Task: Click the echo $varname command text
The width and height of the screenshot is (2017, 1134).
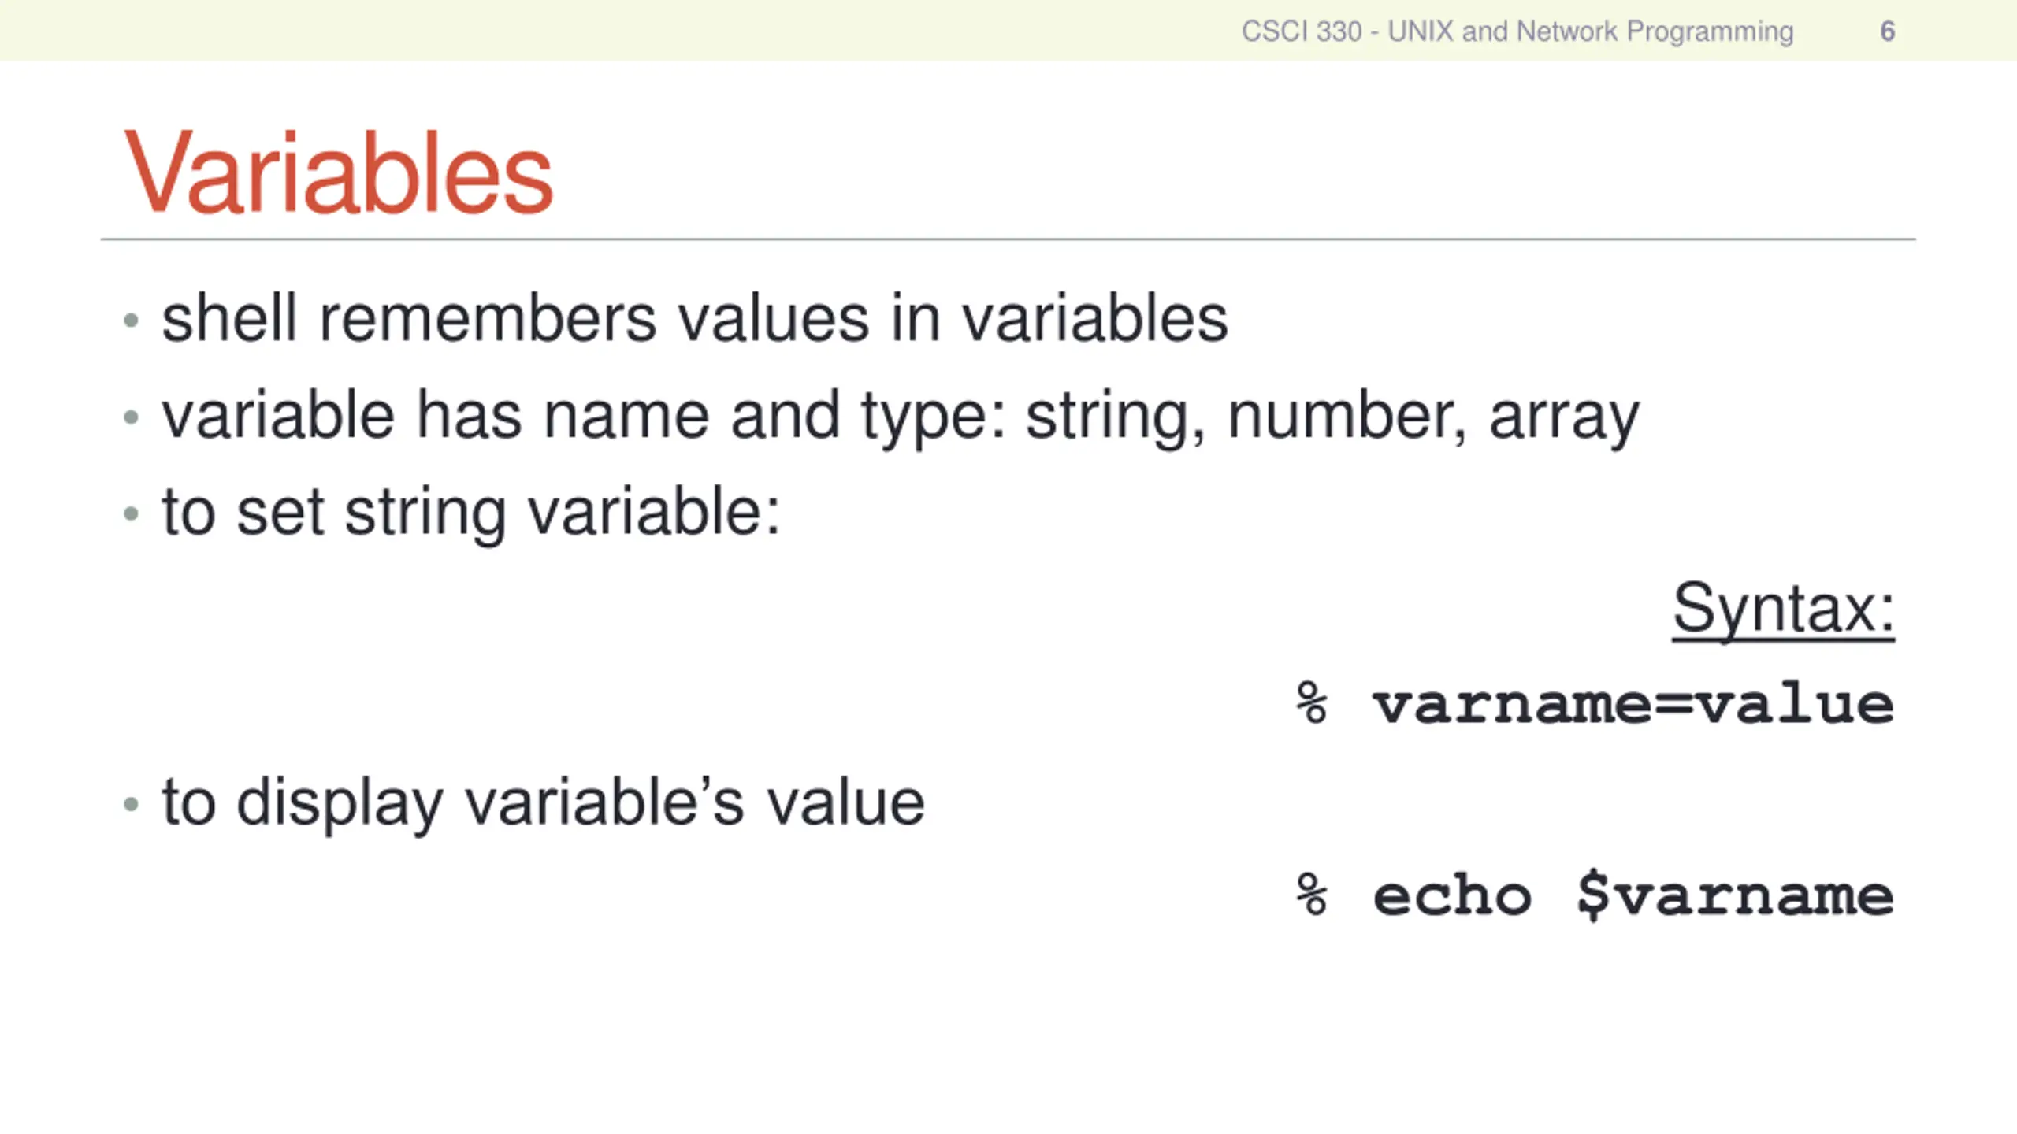Action: 1633,895
